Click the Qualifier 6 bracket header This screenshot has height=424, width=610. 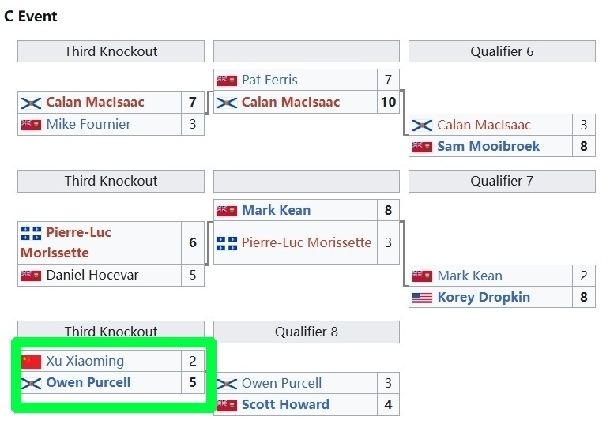[502, 52]
